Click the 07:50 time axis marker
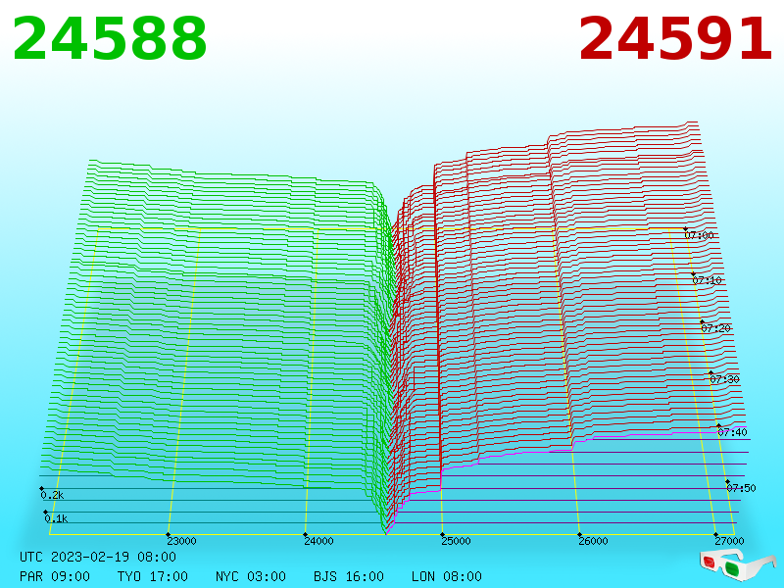Viewport: 784px width, 588px height. tap(741, 488)
